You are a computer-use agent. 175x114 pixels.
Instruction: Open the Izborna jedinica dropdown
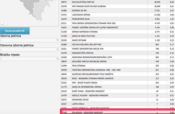29,40
